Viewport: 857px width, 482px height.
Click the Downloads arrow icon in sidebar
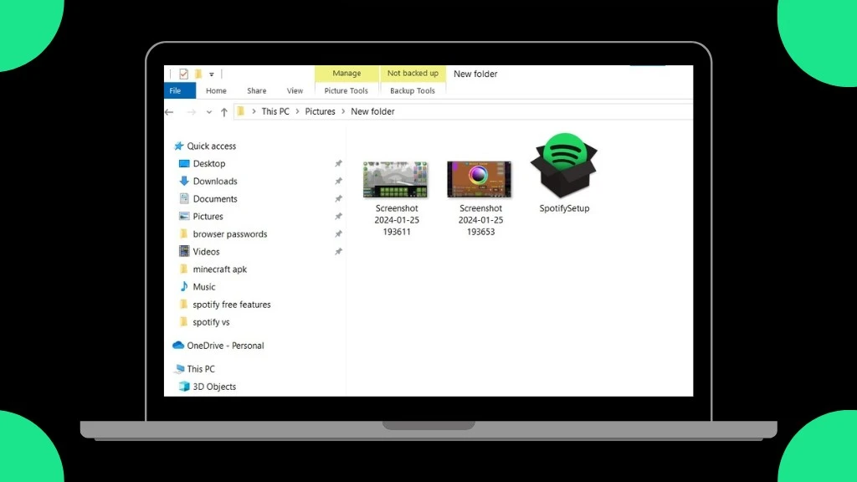click(x=184, y=181)
